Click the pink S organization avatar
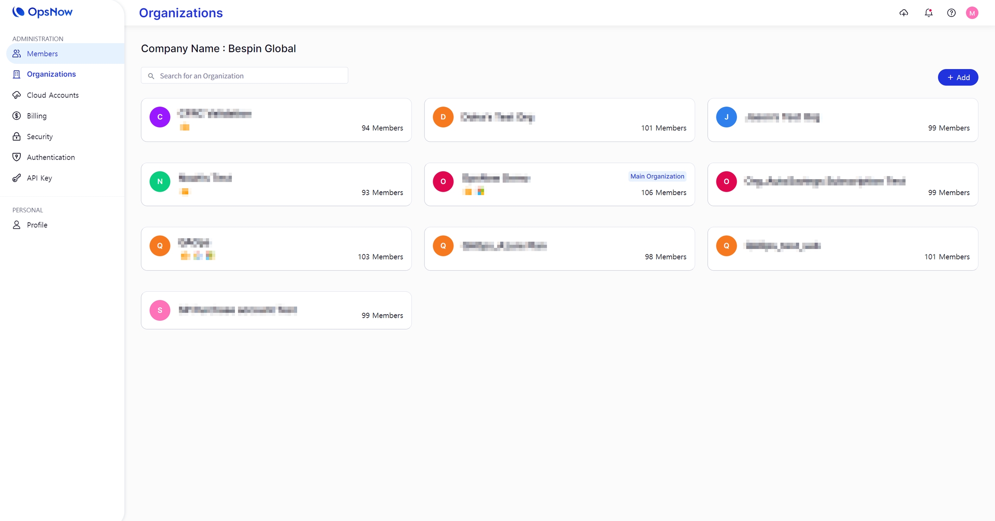Screen dimensions: 995x521 tap(160, 310)
